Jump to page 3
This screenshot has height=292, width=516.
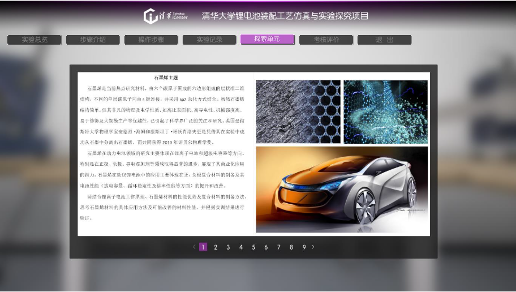point(228,247)
